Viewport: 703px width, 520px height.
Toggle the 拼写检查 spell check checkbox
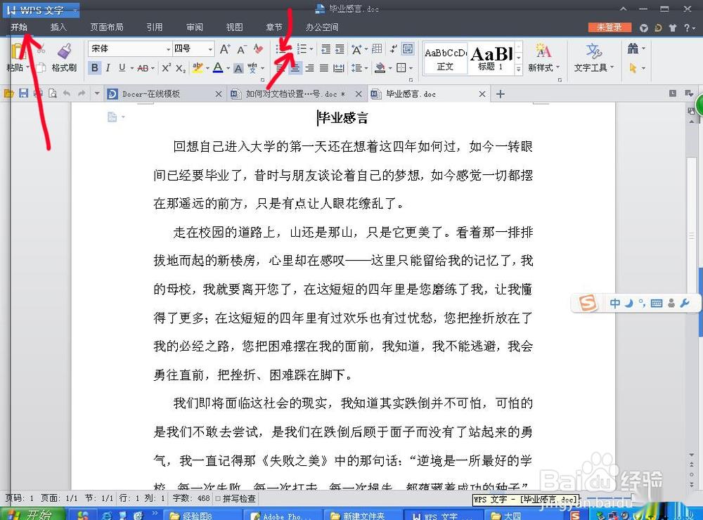[x=218, y=498]
